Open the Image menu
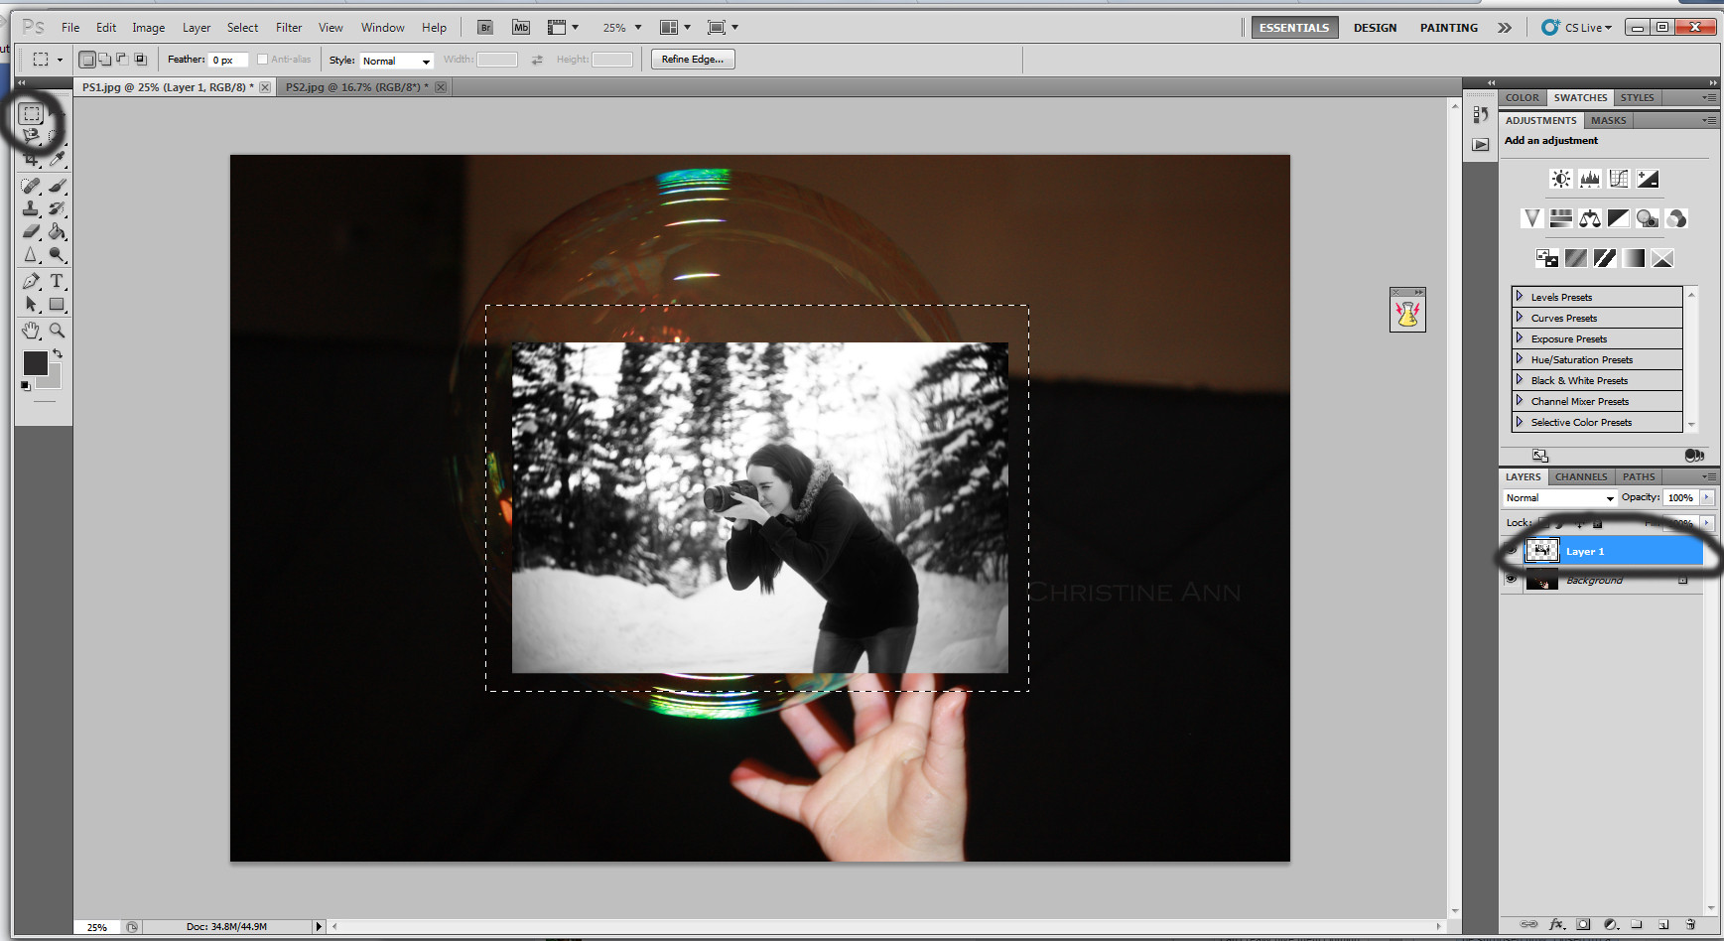The width and height of the screenshot is (1724, 941). (x=149, y=28)
